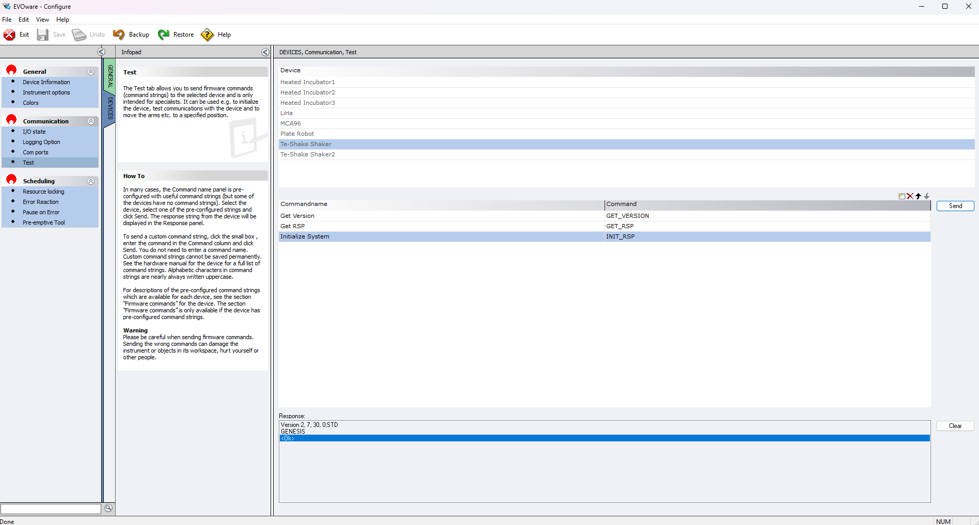Open the View menu
Viewport: 979px width, 525px height.
pyautogui.click(x=42, y=20)
